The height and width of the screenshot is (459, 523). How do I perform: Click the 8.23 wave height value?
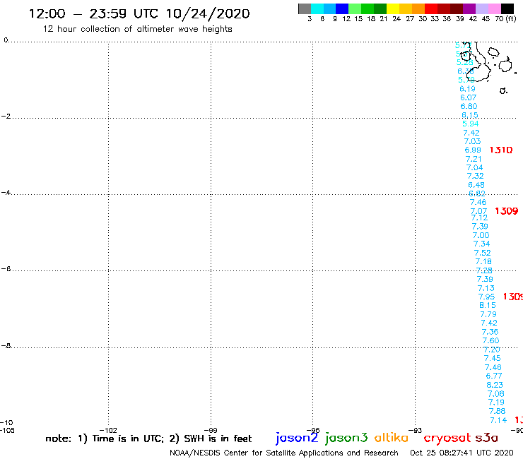click(495, 385)
